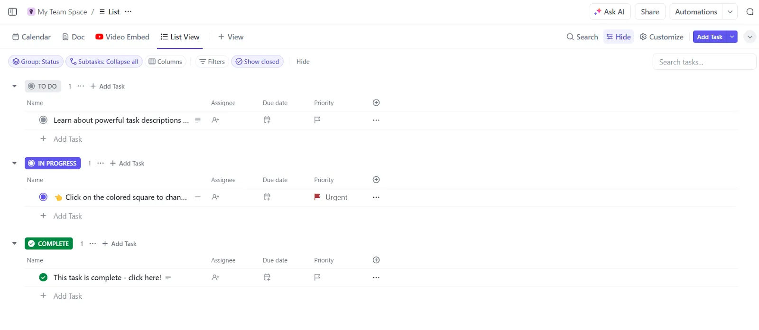Switch to the Doc tab

point(74,37)
